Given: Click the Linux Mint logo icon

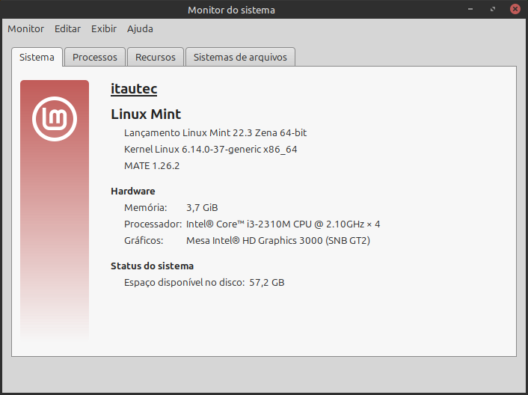Looking at the screenshot, I should [x=55, y=119].
